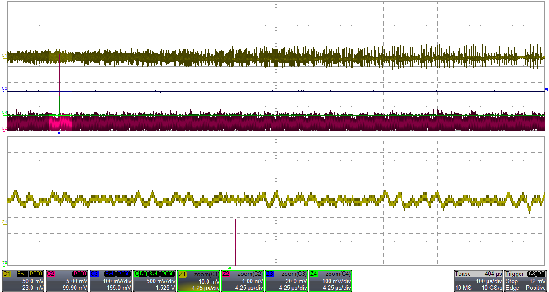
Task: Click the blue trigger level arrow at right edge
Action: [546, 89]
